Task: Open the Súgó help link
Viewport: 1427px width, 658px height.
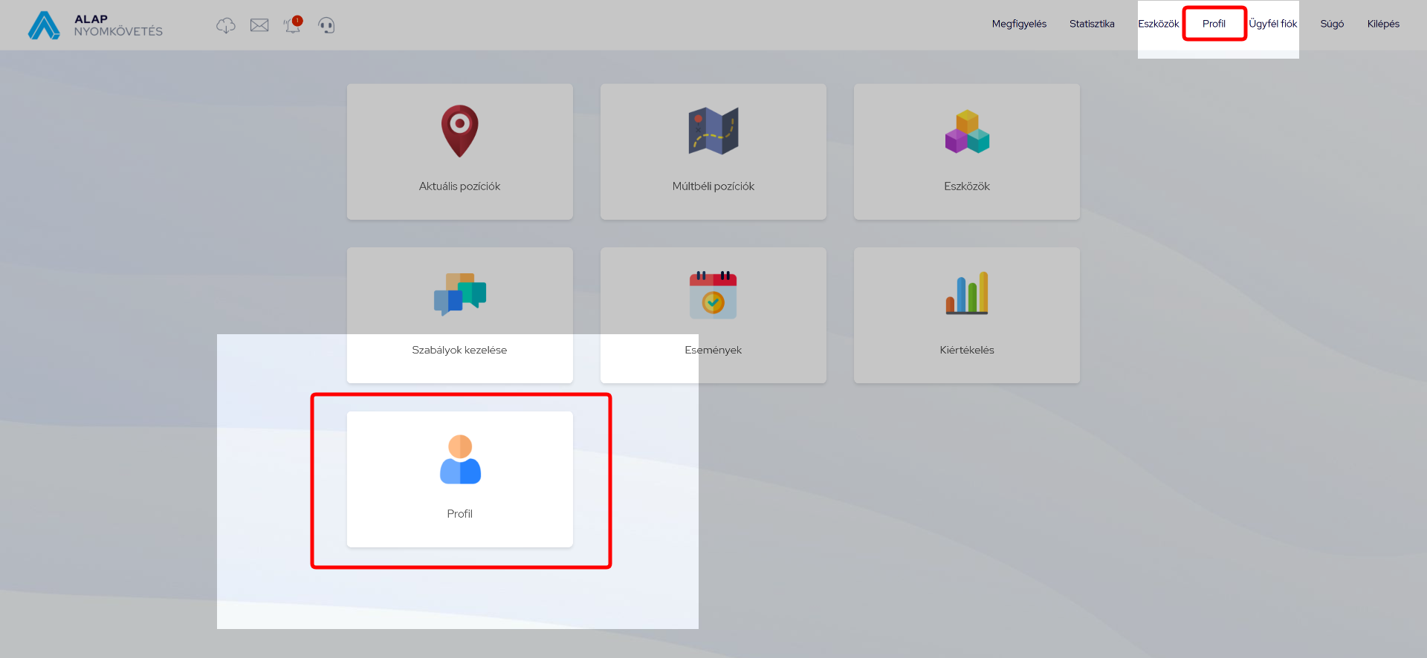Action: coord(1331,24)
